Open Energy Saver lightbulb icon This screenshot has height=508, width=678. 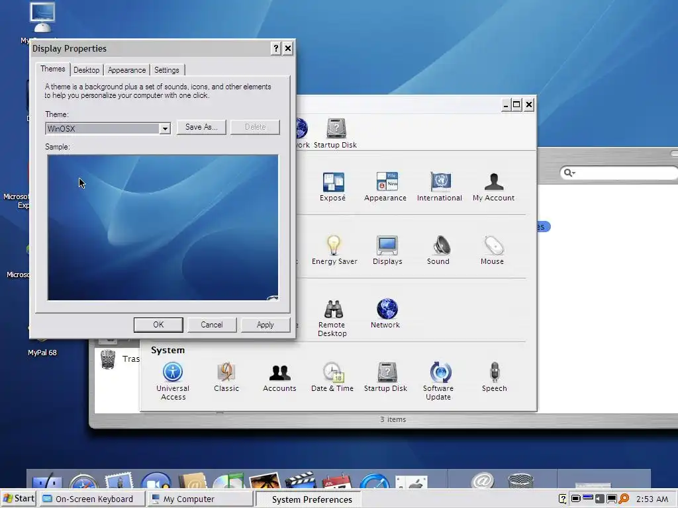click(334, 245)
